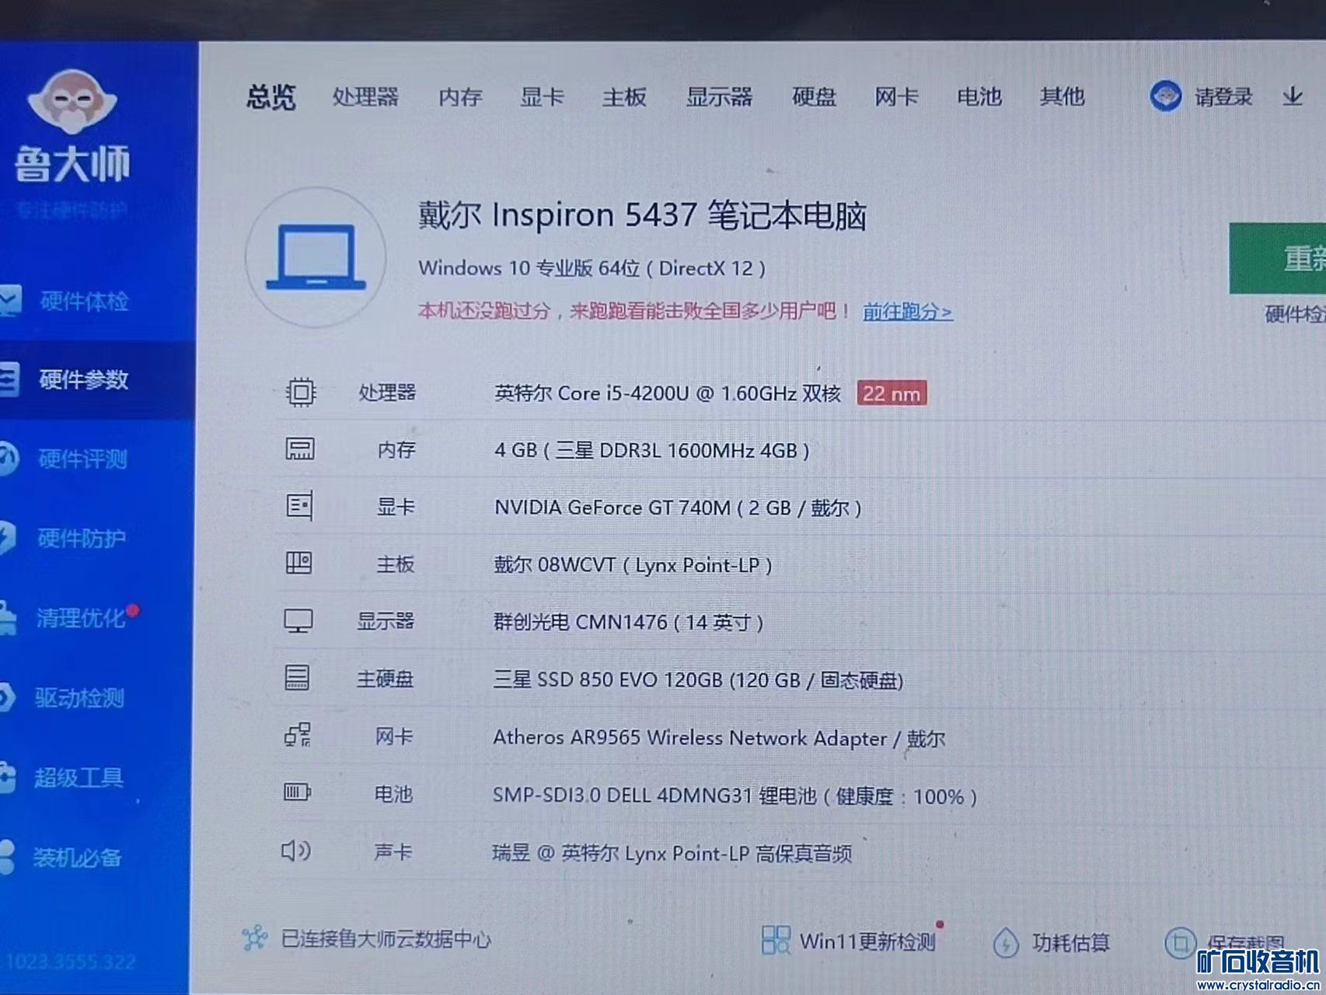
Task: Select the 英特尔 Core i5-4200U text
Action: click(x=668, y=393)
